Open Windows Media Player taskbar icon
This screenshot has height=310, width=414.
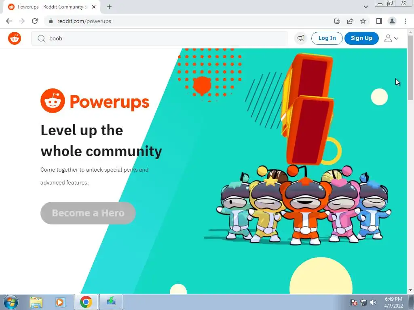[x=60, y=302]
